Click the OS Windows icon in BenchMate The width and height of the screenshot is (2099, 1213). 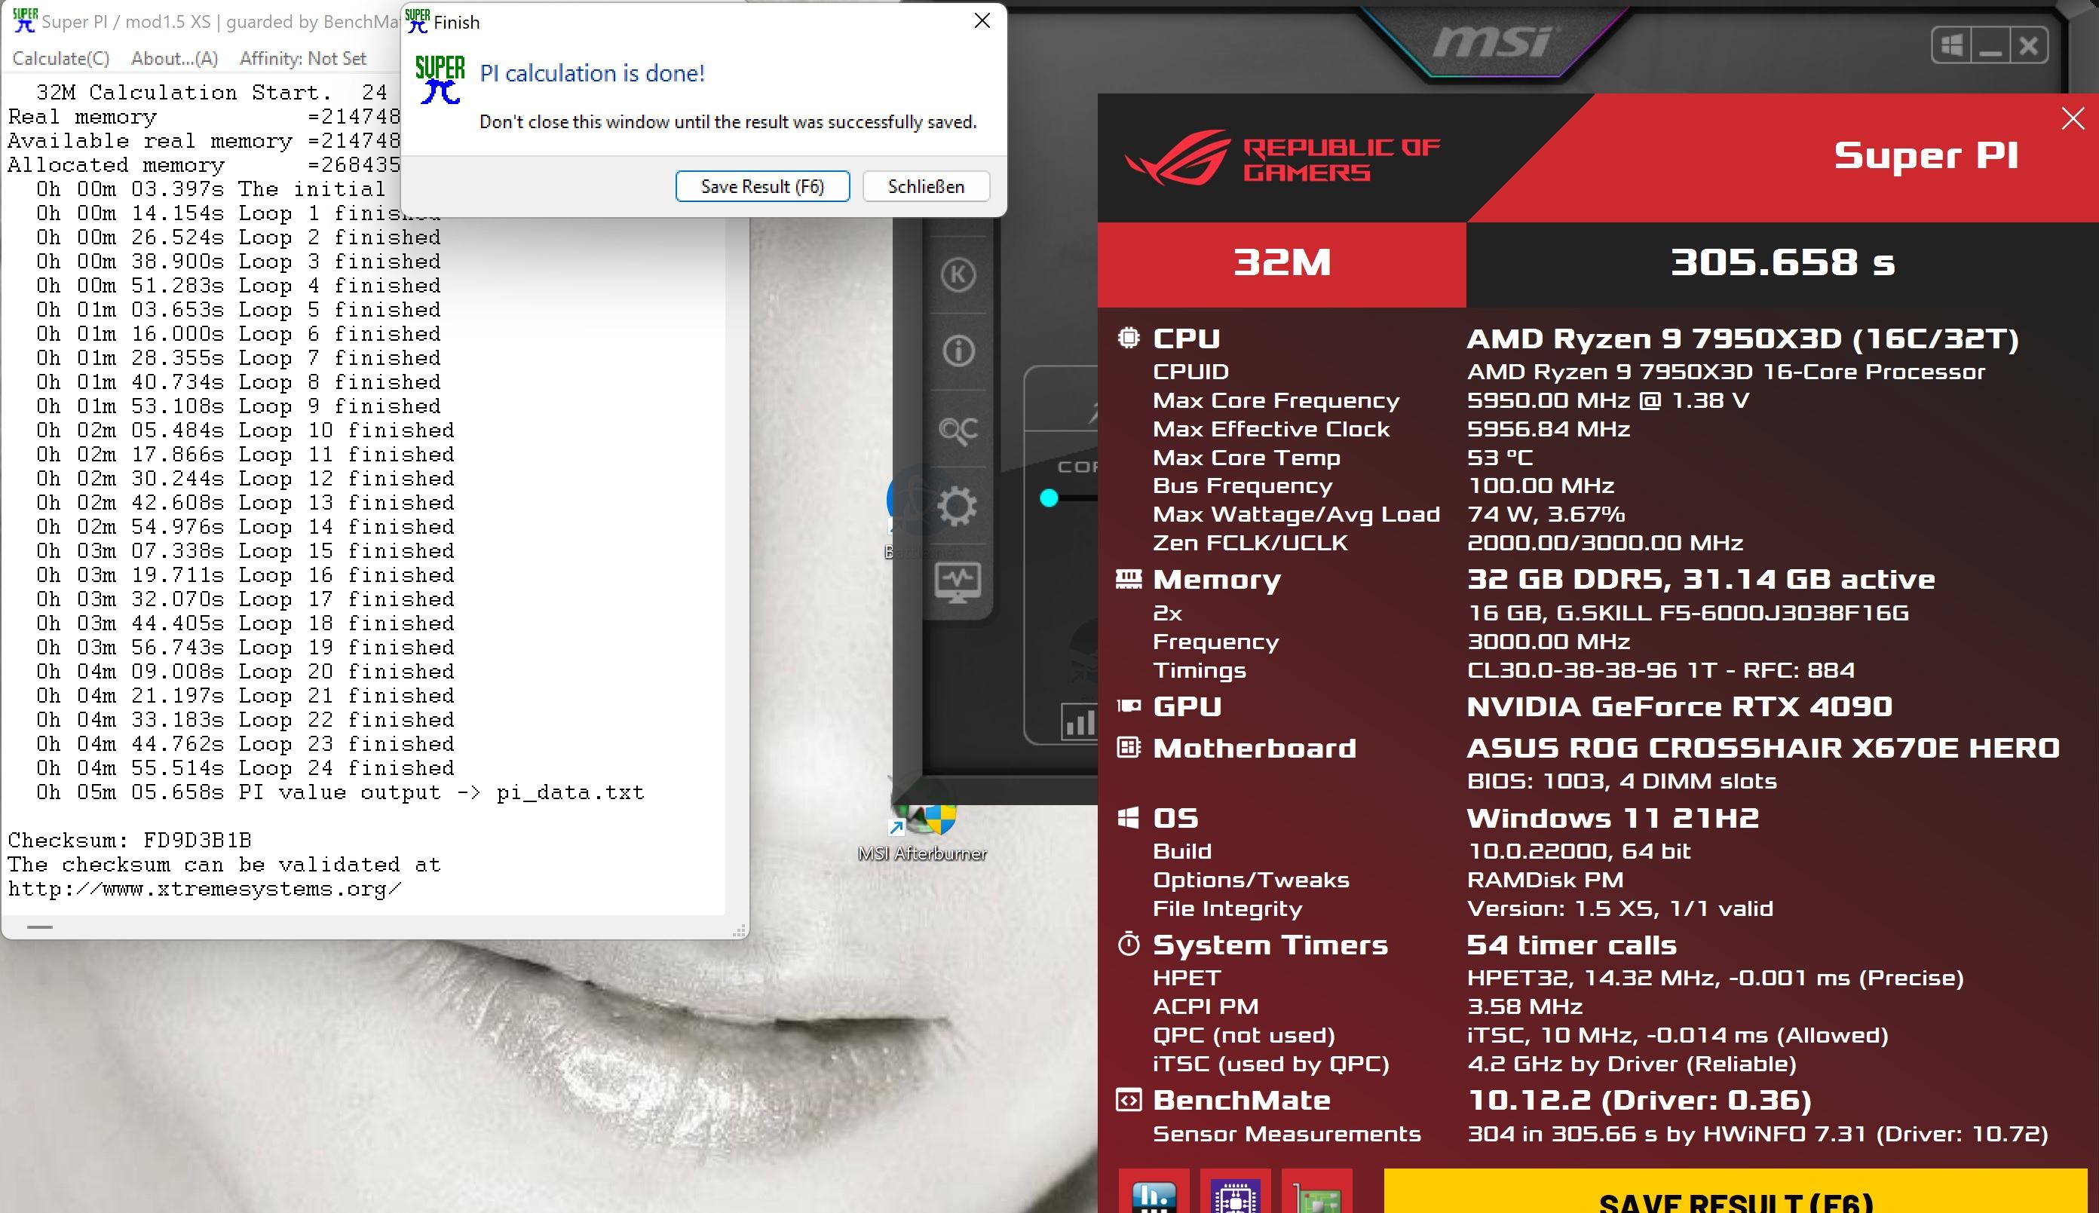pos(1129,817)
